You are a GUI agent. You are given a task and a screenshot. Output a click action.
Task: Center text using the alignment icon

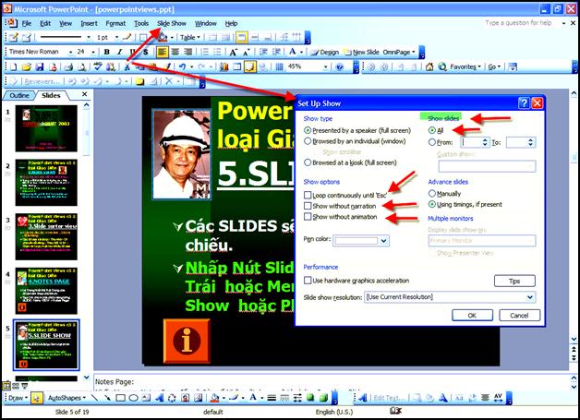click(175, 52)
